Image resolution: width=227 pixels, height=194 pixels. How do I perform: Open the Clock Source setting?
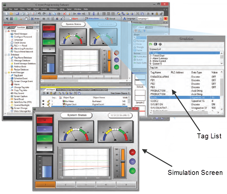[x=19, y=42]
